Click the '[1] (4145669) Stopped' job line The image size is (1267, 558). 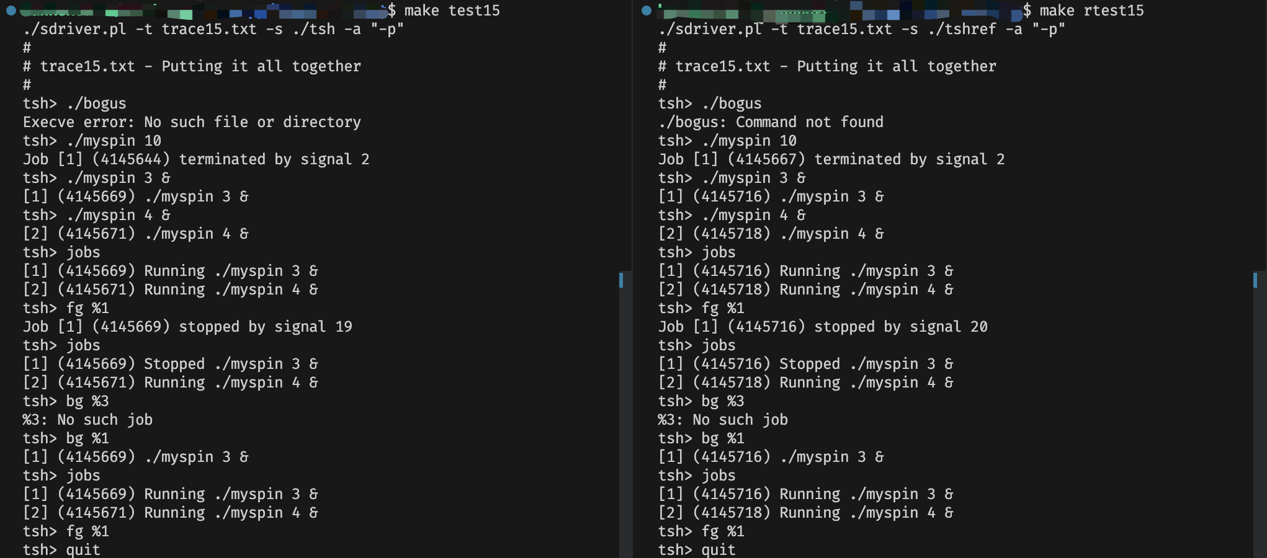[170, 364]
